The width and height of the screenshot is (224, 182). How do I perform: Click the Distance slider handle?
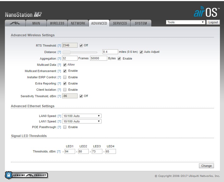(67, 53)
